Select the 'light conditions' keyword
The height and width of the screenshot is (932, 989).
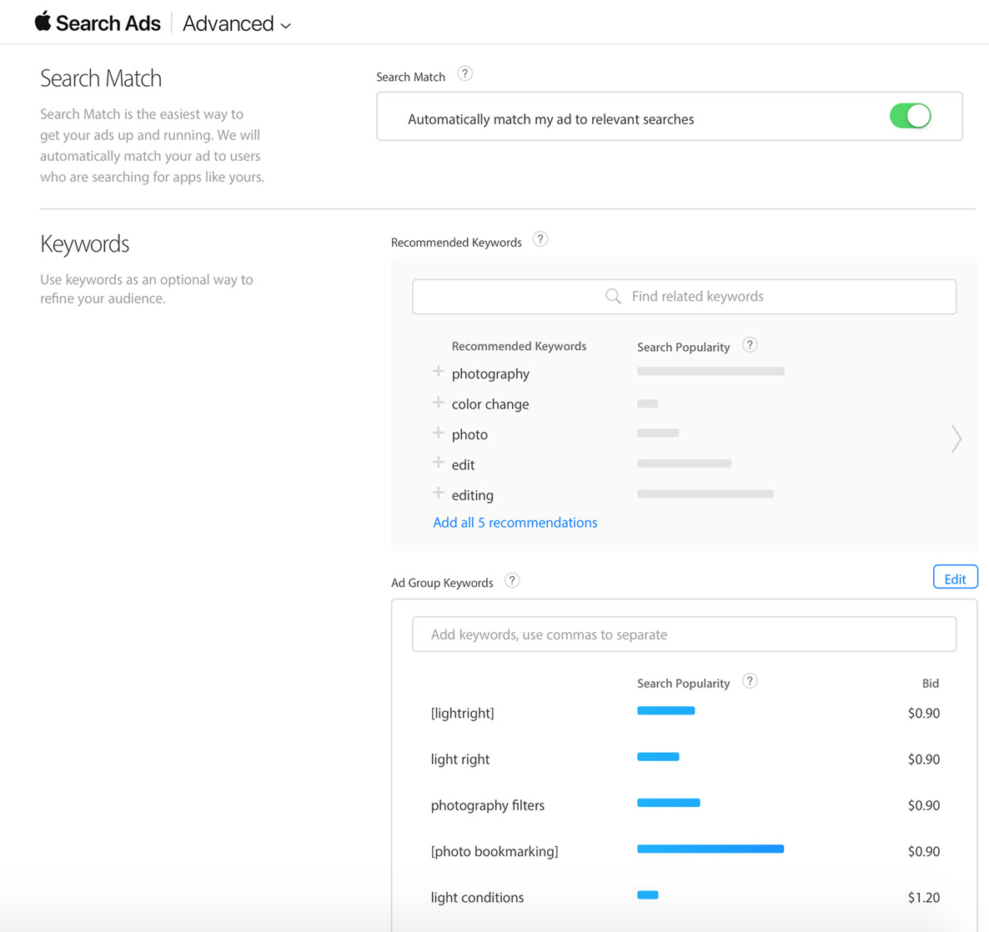[x=477, y=897]
